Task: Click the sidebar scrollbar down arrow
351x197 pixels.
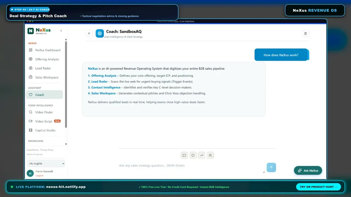Action: [x=66, y=144]
